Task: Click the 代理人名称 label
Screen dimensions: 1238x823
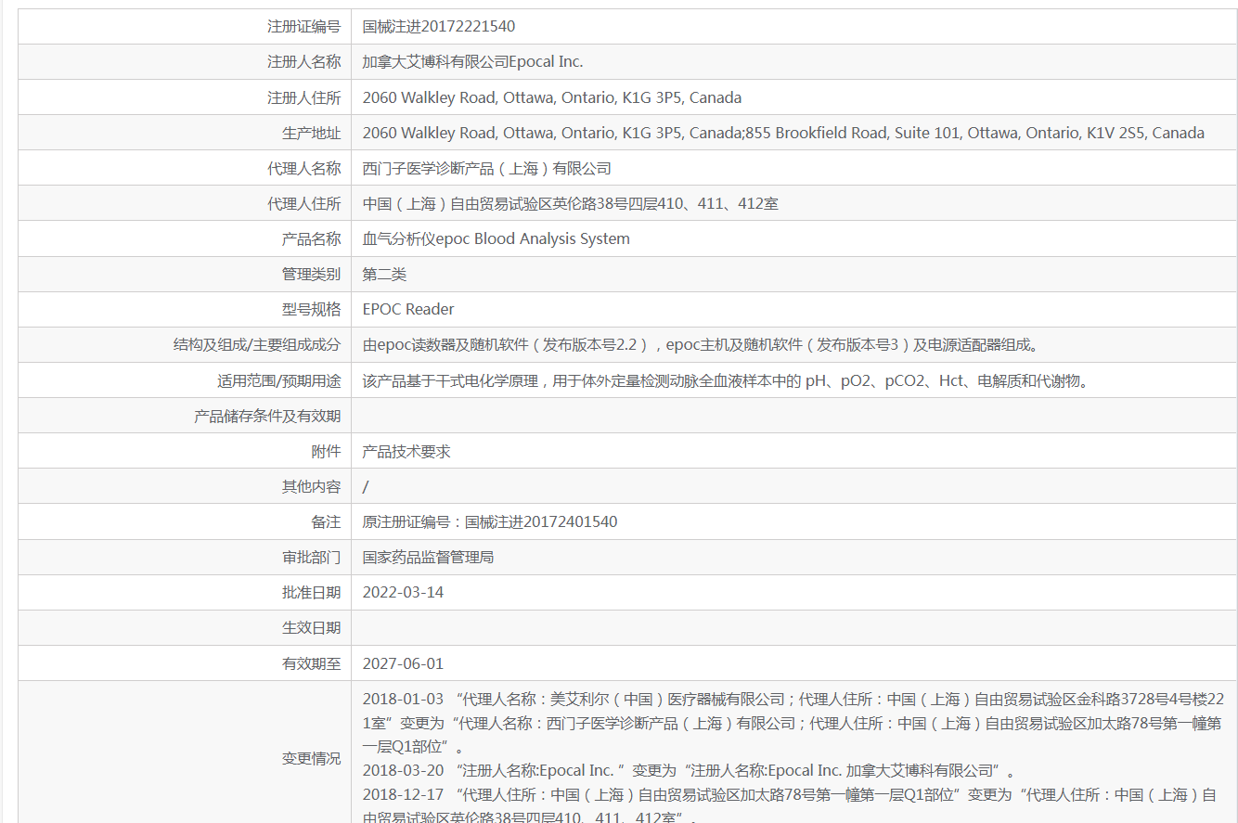Action: click(x=303, y=168)
